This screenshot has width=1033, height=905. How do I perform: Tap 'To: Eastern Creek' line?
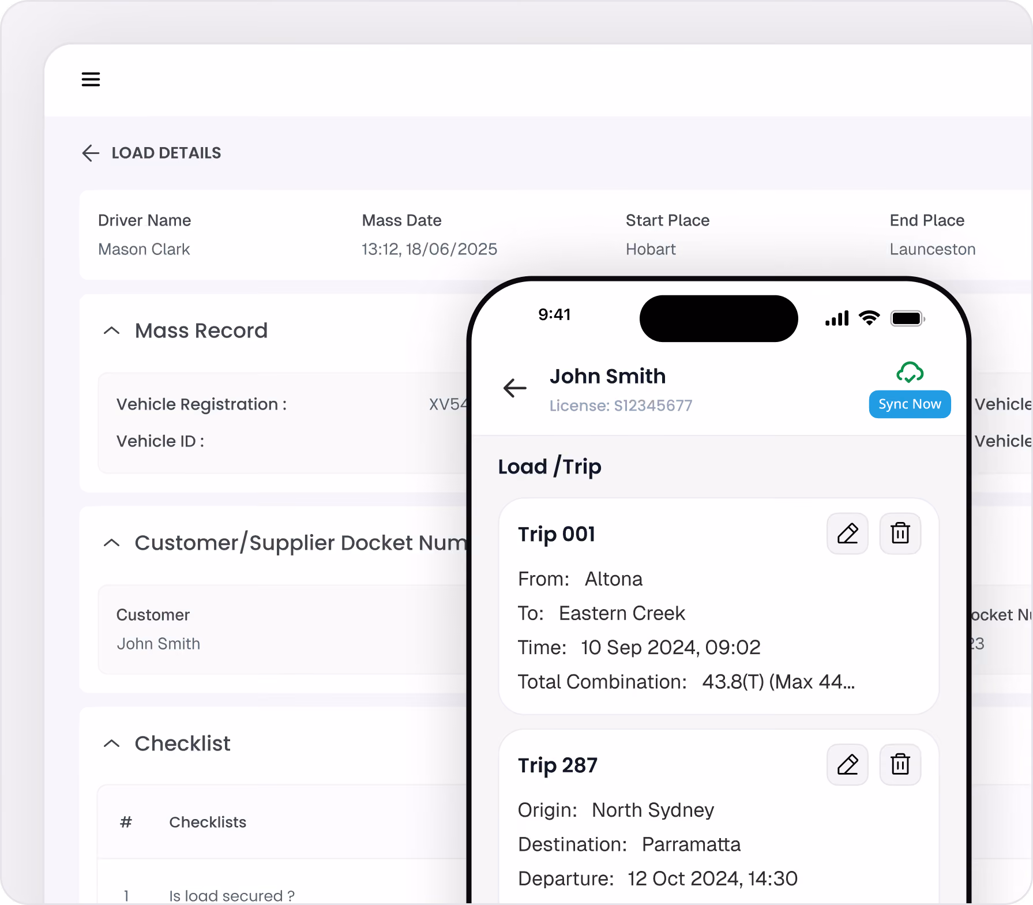(x=601, y=613)
